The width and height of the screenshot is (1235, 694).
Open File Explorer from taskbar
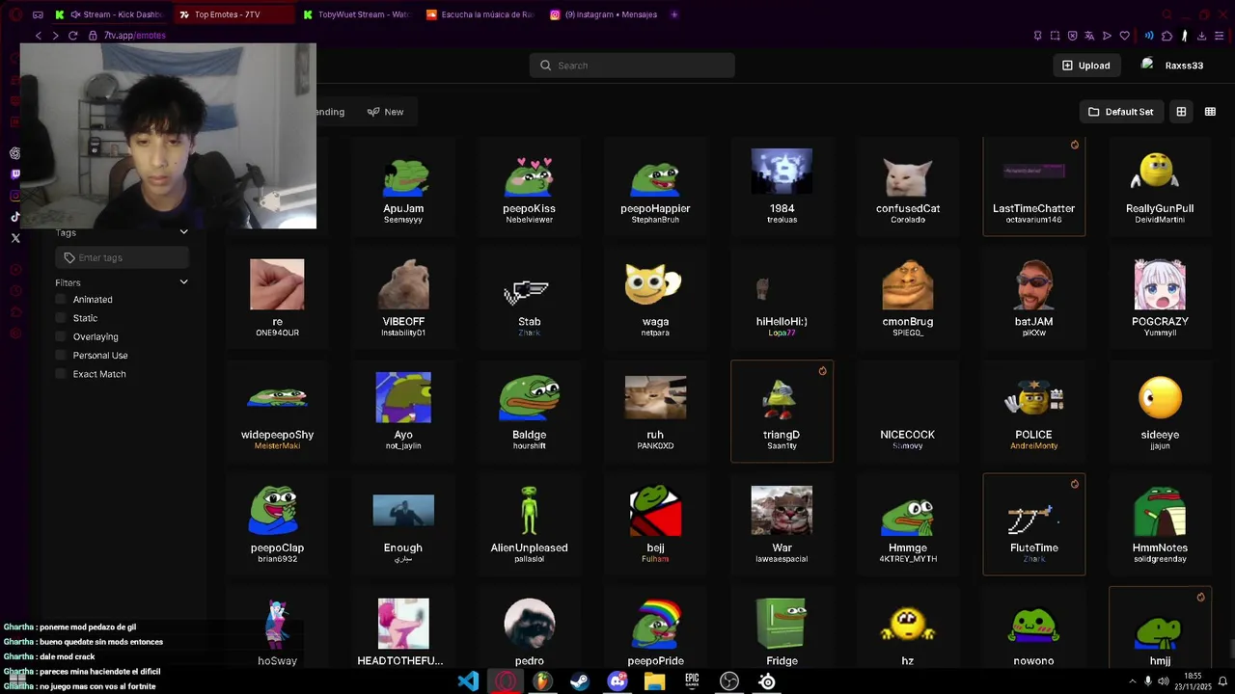click(x=654, y=681)
